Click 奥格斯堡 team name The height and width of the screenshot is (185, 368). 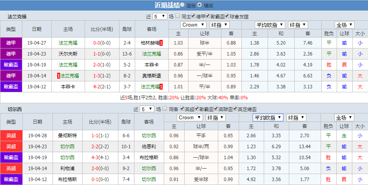(152, 75)
